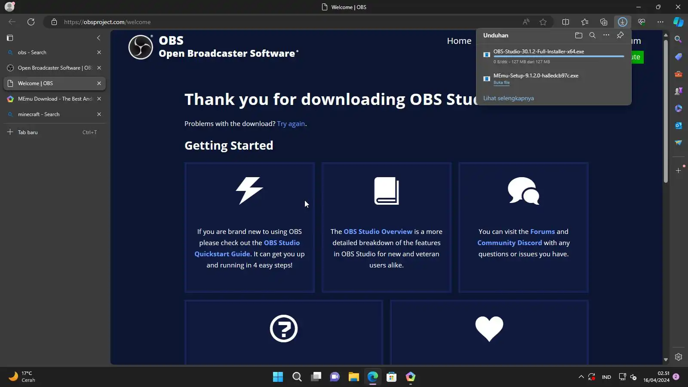Pin the Unduhan downloads panel
688x387 pixels.
coord(620,35)
